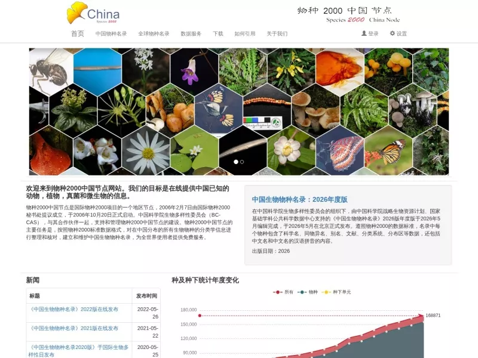Open the 全球物种名录 menu
478x358 pixels.
pyautogui.click(x=154, y=33)
